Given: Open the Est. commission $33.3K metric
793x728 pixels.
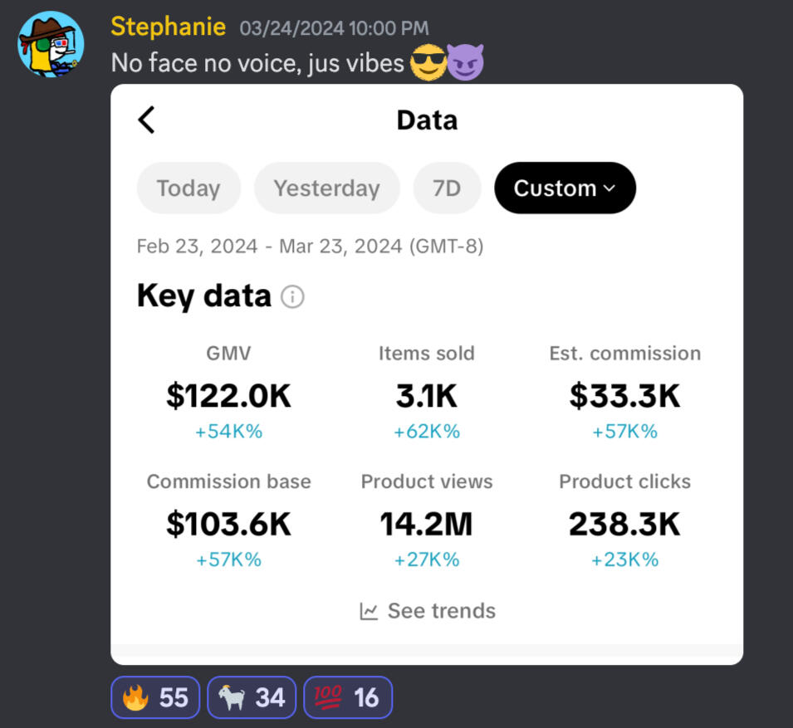Looking at the screenshot, I should point(624,395).
